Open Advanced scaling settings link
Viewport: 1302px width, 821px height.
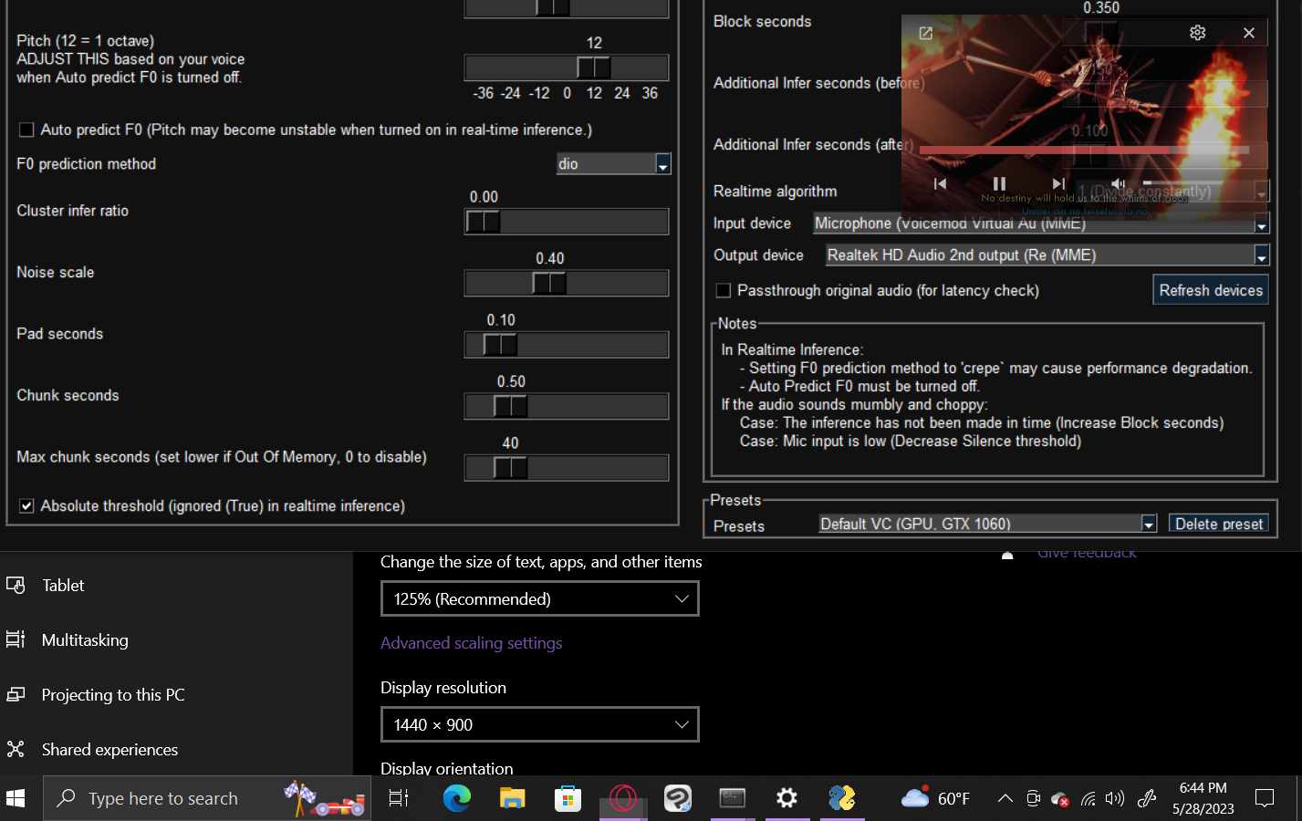point(471,643)
